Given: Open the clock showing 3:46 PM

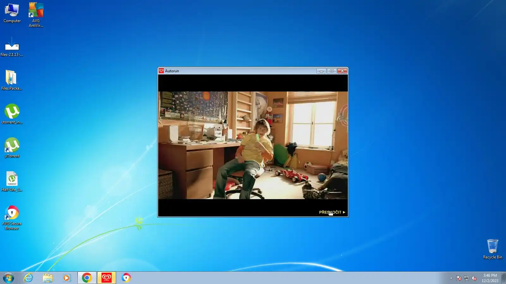Looking at the screenshot, I should [490, 278].
